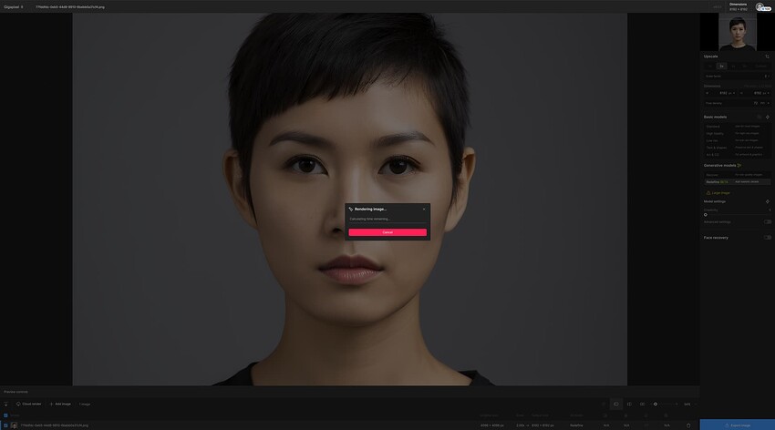Open the zoom percentage dropdown

coord(690,404)
